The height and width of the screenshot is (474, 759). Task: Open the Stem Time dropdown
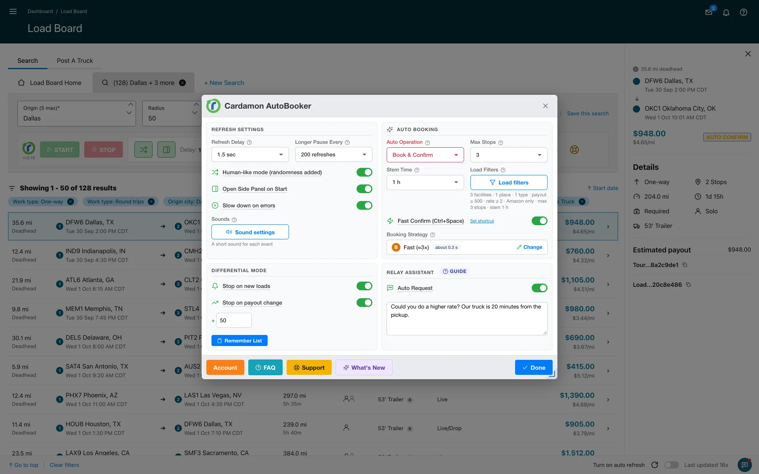425,182
